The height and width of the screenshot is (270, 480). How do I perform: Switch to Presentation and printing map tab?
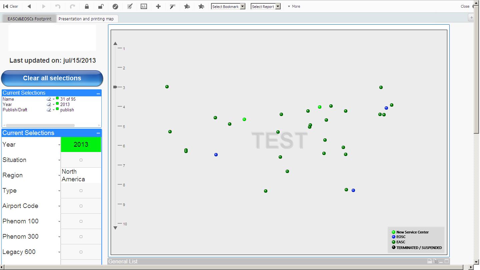click(x=86, y=19)
